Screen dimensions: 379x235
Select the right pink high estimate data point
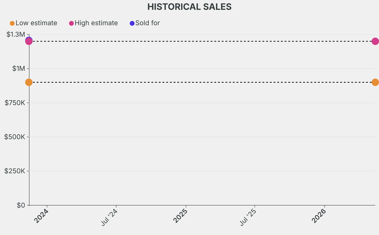pos(375,41)
